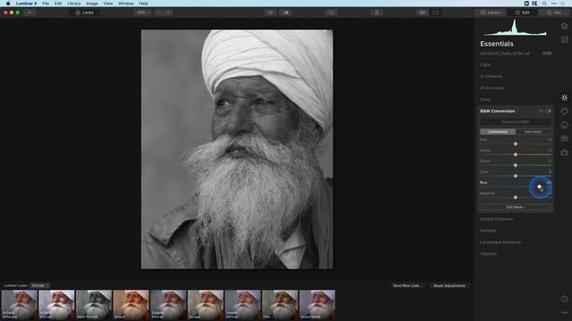Open the Canvas tools icon

(564, 39)
